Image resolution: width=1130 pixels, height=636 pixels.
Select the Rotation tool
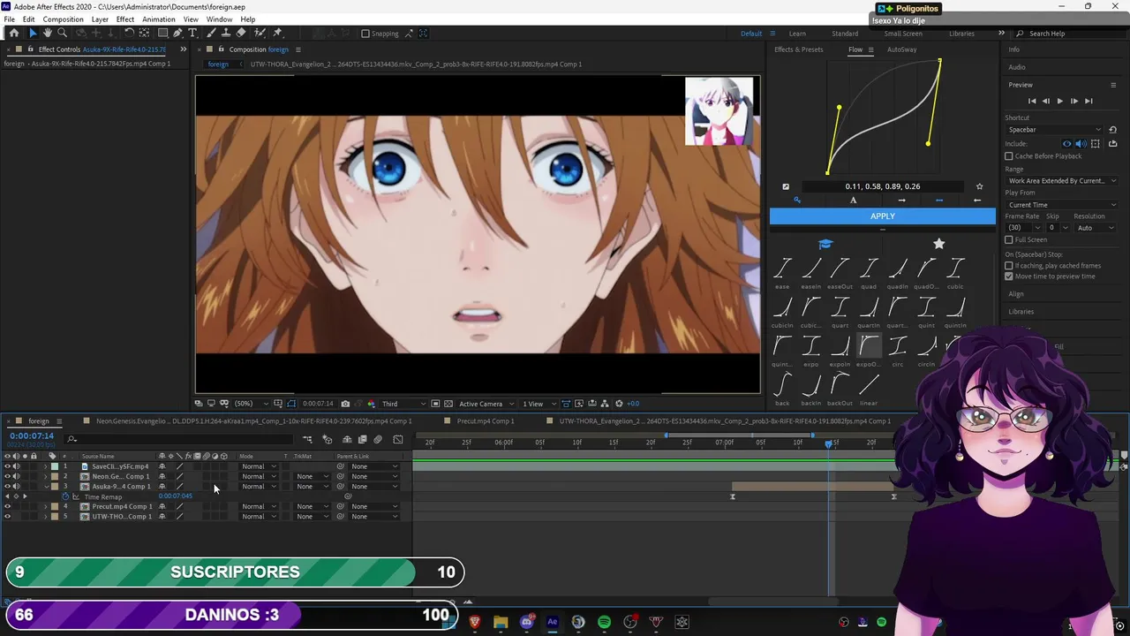tap(129, 33)
